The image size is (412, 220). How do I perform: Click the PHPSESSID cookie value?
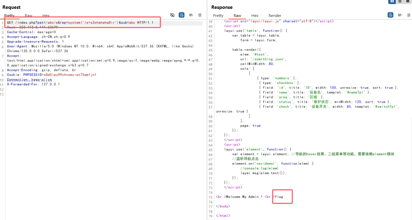(x=70, y=75)
